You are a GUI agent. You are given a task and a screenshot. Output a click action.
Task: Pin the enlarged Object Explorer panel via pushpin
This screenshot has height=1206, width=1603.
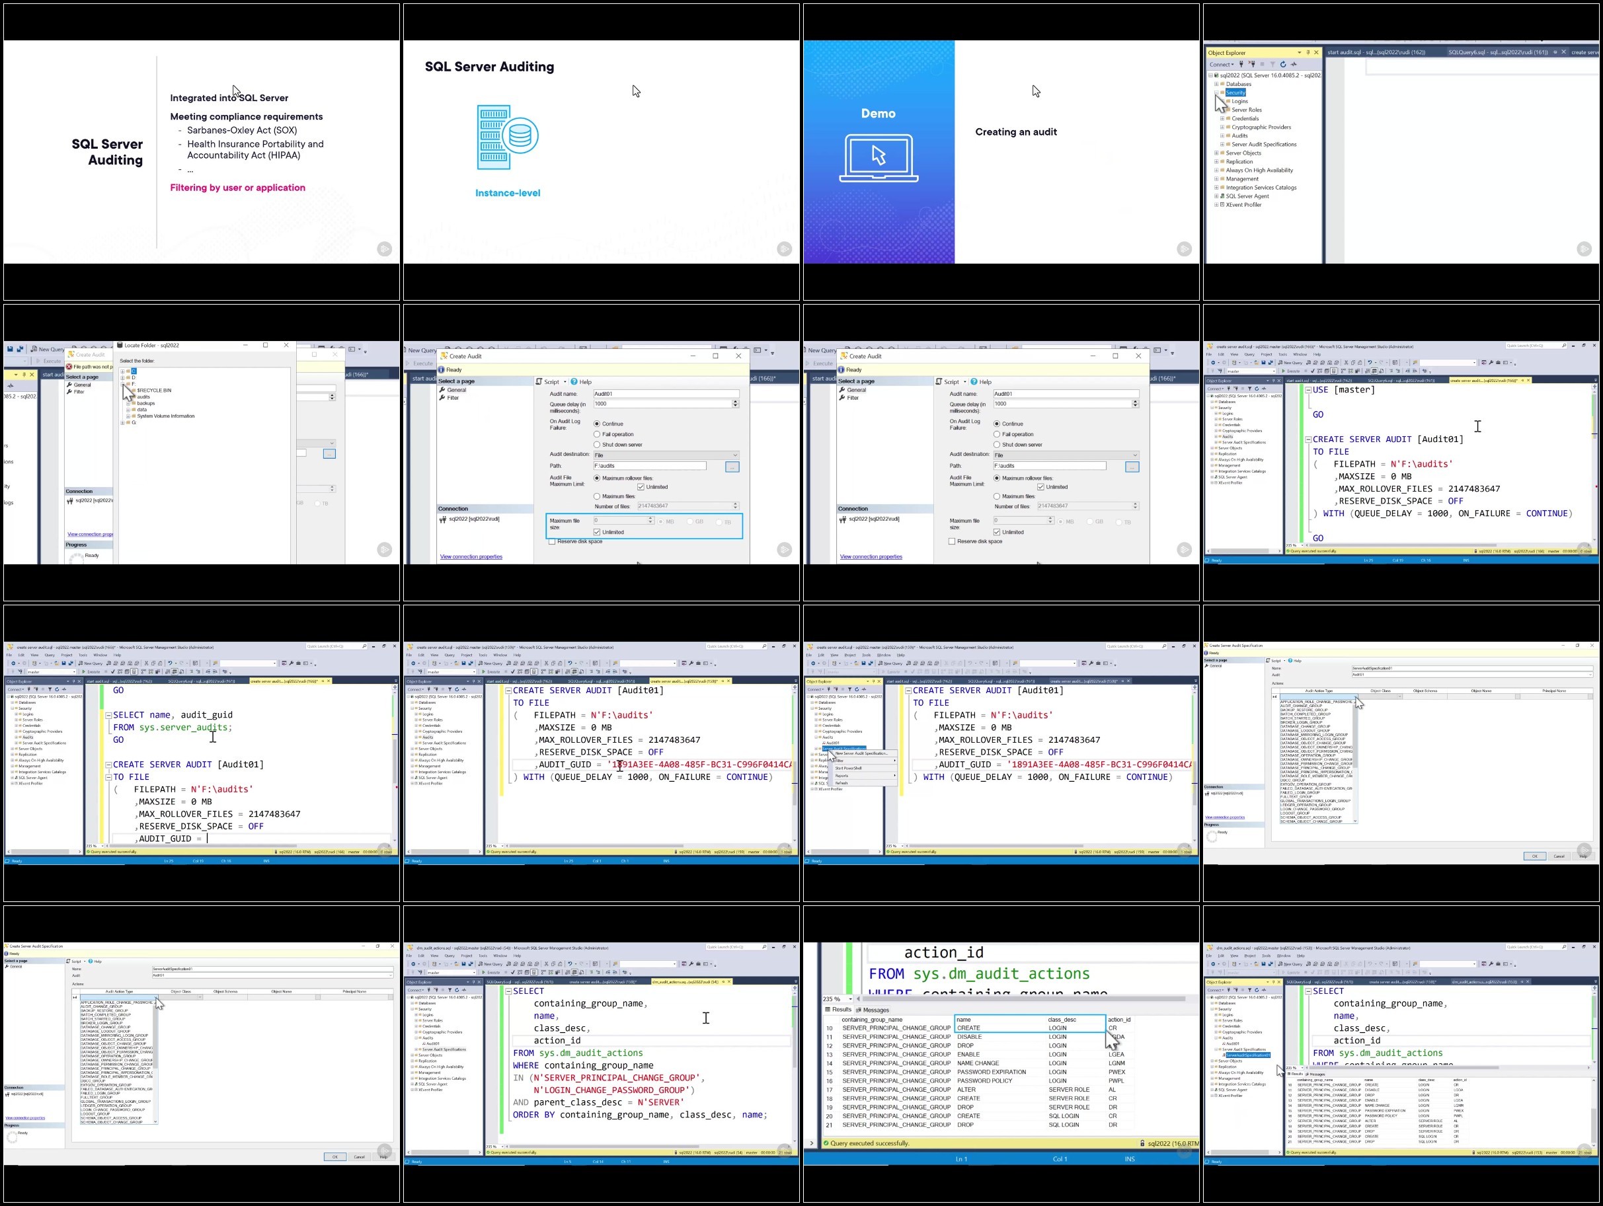tap(1309, 53)
